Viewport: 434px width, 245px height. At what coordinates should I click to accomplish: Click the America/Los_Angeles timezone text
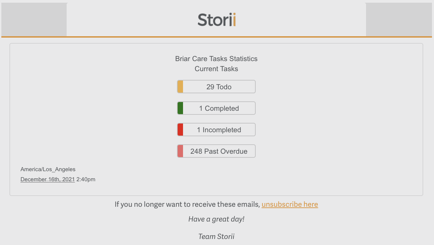coord(48,169)
